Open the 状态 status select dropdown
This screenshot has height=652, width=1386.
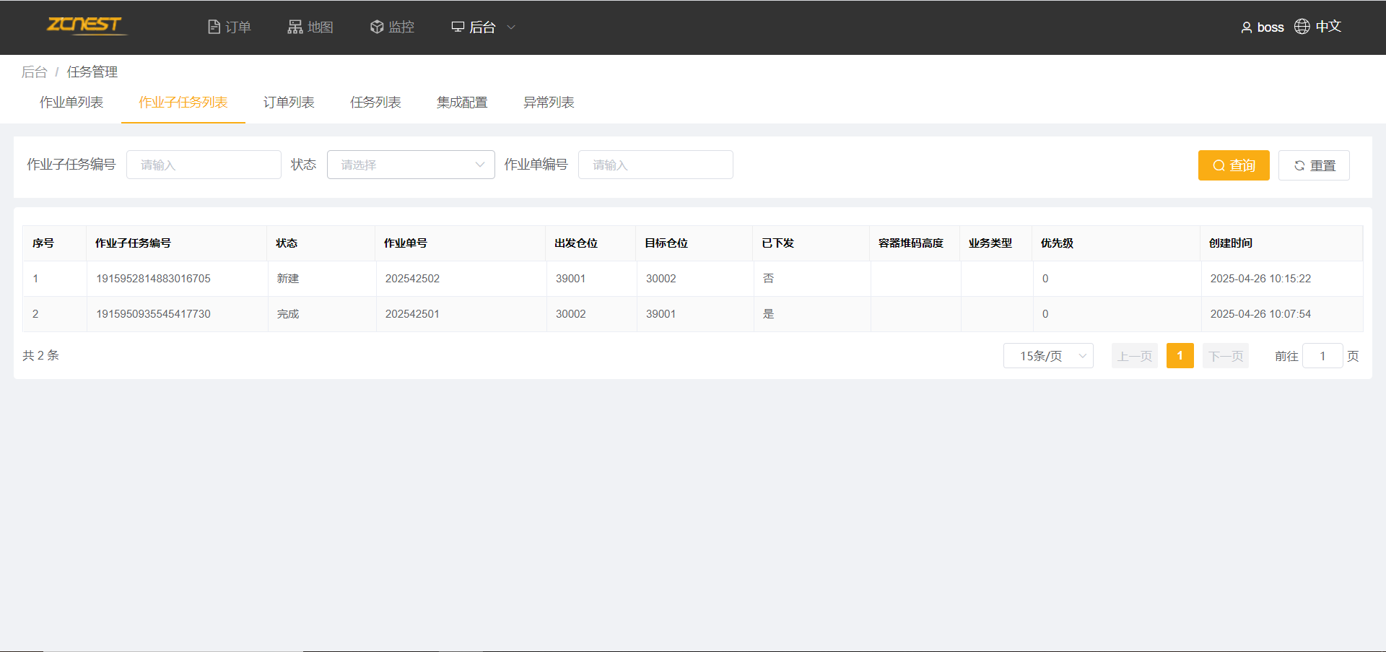(410, 165)
